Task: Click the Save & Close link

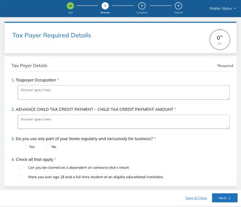Action: 196,198
